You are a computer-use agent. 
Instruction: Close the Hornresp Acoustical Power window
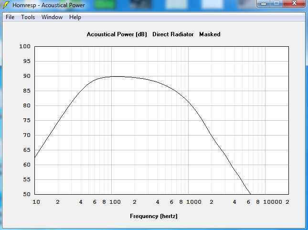pos(294,3)
